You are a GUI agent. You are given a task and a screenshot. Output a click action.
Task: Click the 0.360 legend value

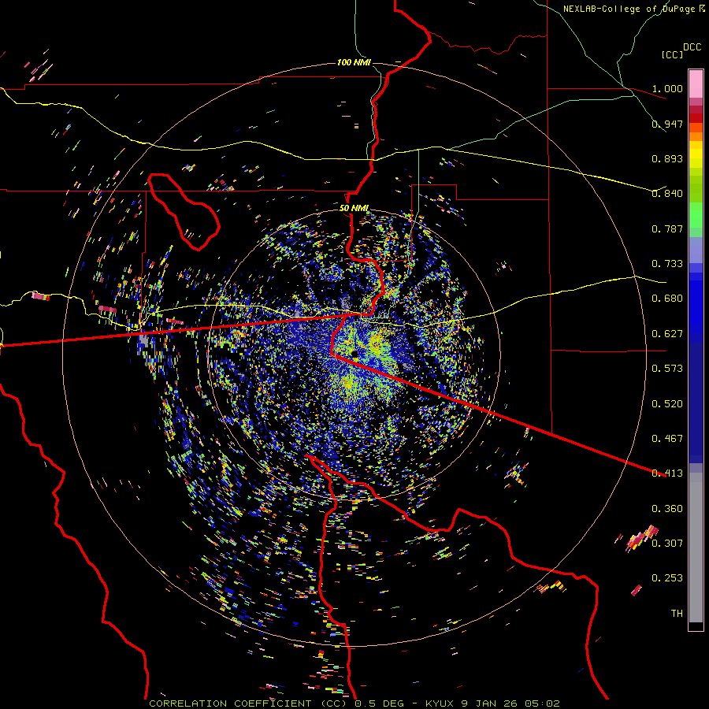coord(667,509)
